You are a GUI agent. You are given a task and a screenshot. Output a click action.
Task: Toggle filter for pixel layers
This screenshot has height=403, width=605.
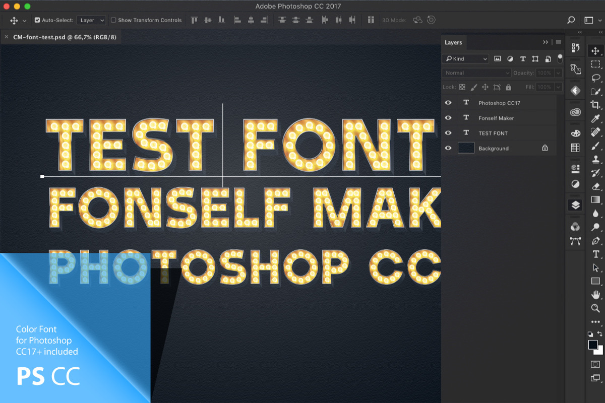pos(497,59)
